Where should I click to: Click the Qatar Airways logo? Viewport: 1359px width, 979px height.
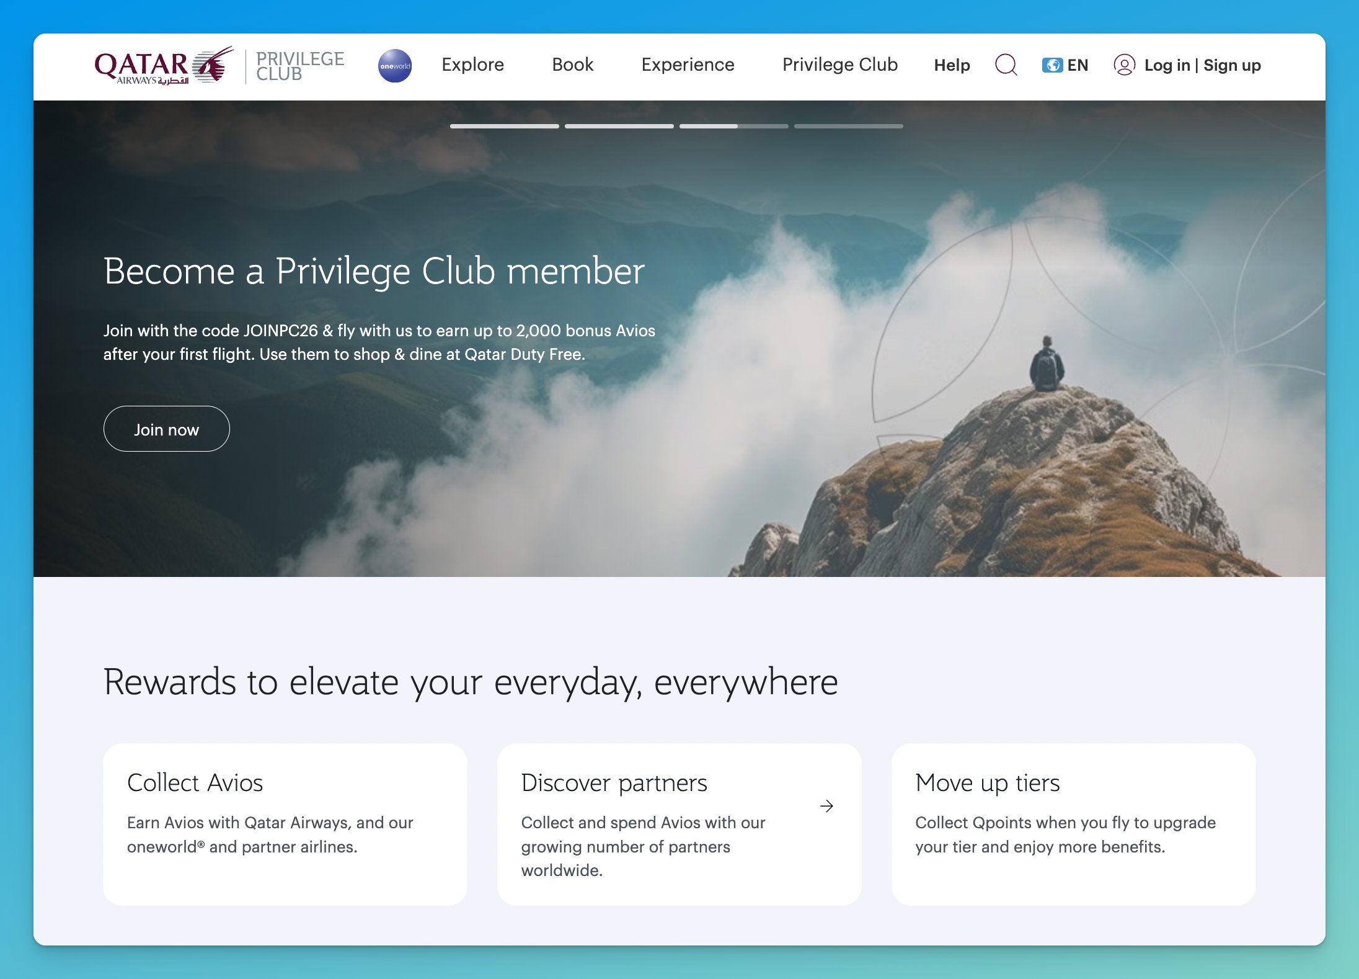(164, 66)
